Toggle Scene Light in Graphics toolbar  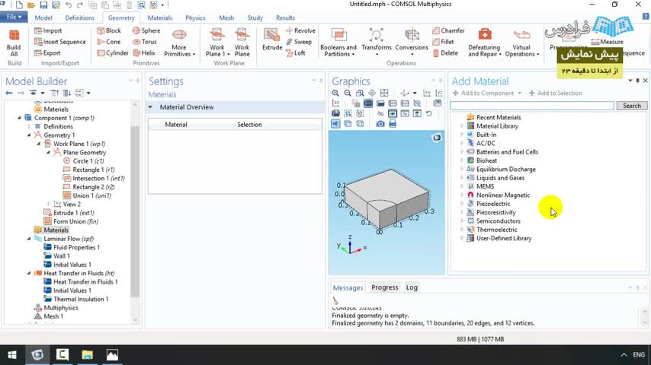tap(335, 124)
